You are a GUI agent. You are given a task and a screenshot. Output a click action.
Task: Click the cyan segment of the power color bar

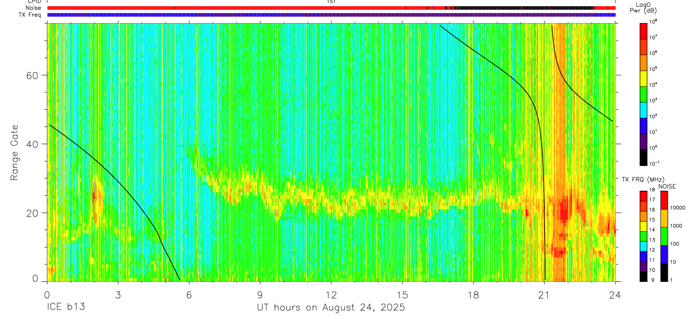tap(644, 109)
